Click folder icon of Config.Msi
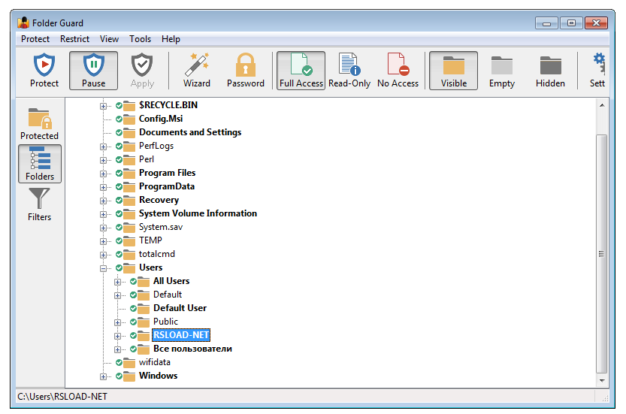This screenshot has width=626, height=414. tap(129, 119)
